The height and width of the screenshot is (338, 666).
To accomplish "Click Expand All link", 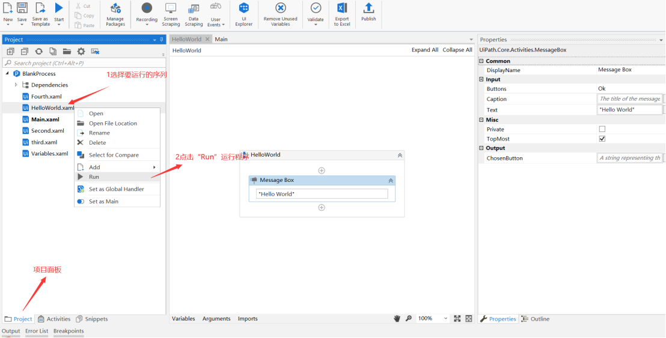I will tap(425, 50).
